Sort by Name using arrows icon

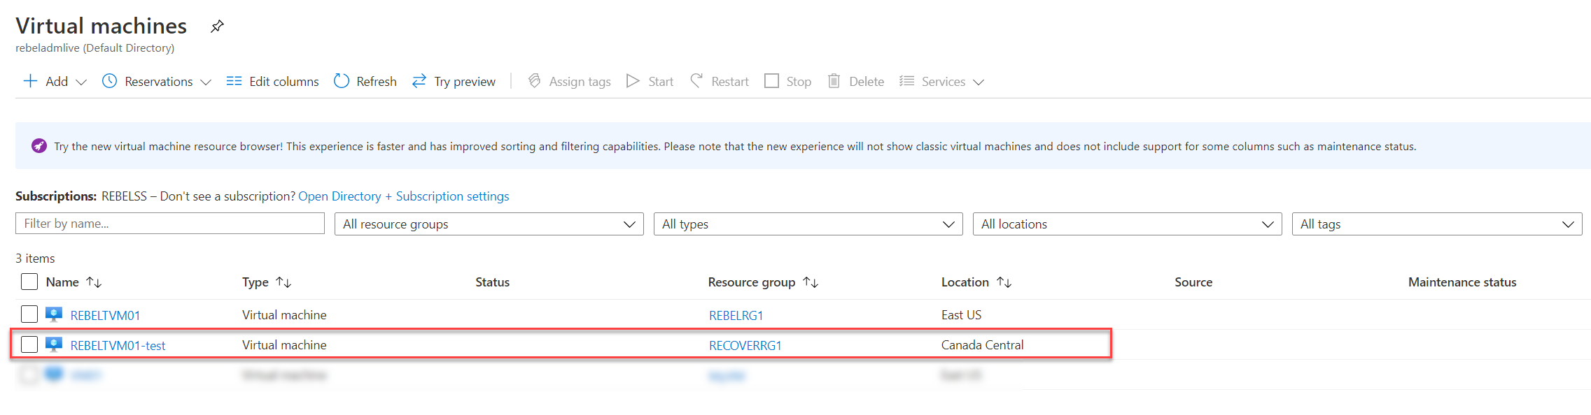coord(94,282)
